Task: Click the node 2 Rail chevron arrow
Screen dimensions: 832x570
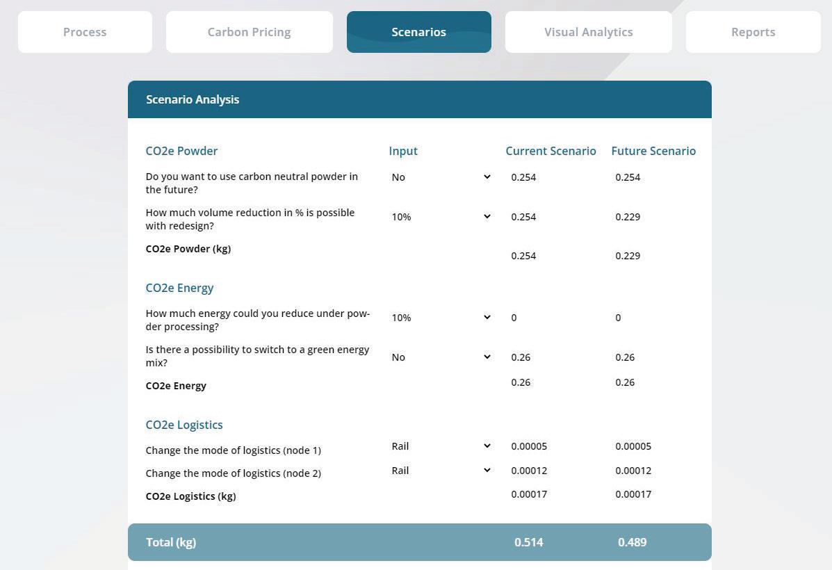Action: [487, 471]
